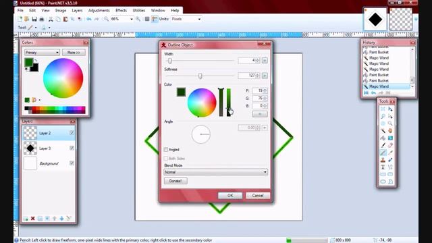Select the Clone Stamp tool in Tools panel
This screenshot has height=243, width=432.
click(383, 160)
